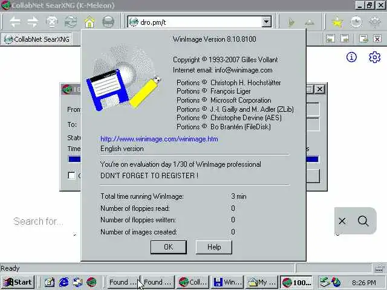Click the previous tab icon in tab bar
Image resolution: width=387 pixels, height=290 pixels.
tap(331, 39)
